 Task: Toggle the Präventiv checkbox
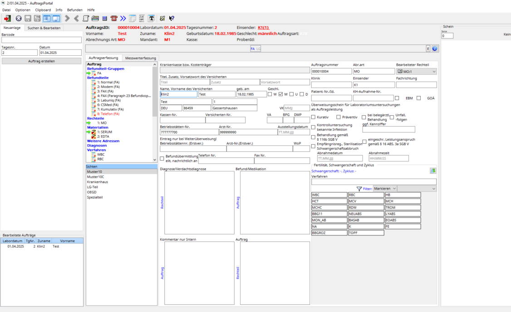click(338, 117)
